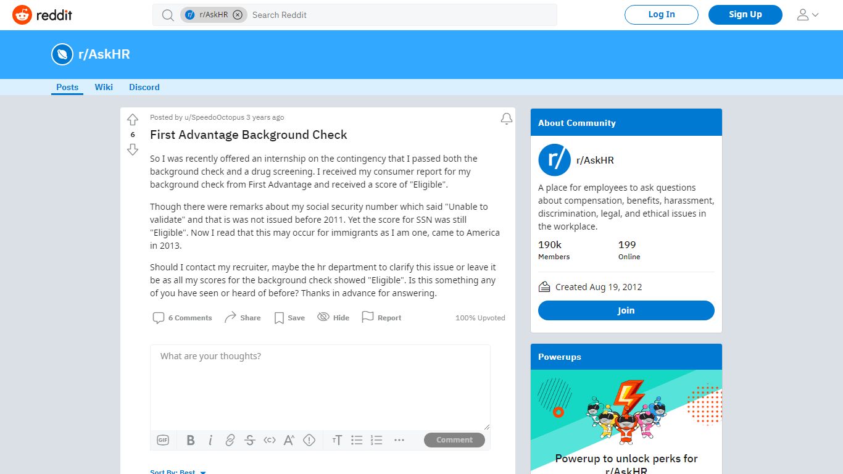Click the 6 Comments button

point(182,318)
